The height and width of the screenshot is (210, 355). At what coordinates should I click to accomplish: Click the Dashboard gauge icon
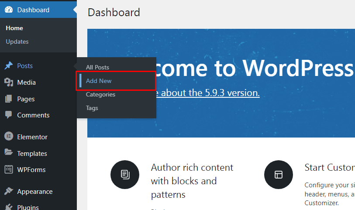(x=9, y=10)
